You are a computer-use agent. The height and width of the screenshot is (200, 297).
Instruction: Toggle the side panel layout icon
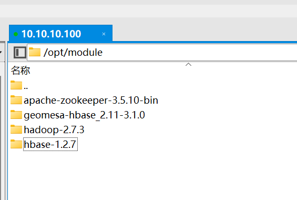(19, 52)
